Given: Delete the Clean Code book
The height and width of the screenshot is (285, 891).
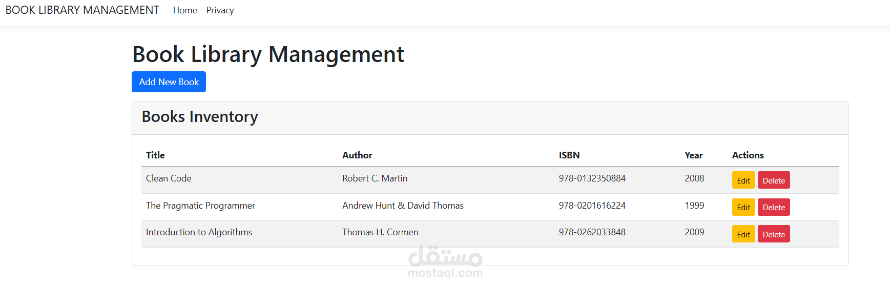Looking at the screenshot, I should click(773, 180).
